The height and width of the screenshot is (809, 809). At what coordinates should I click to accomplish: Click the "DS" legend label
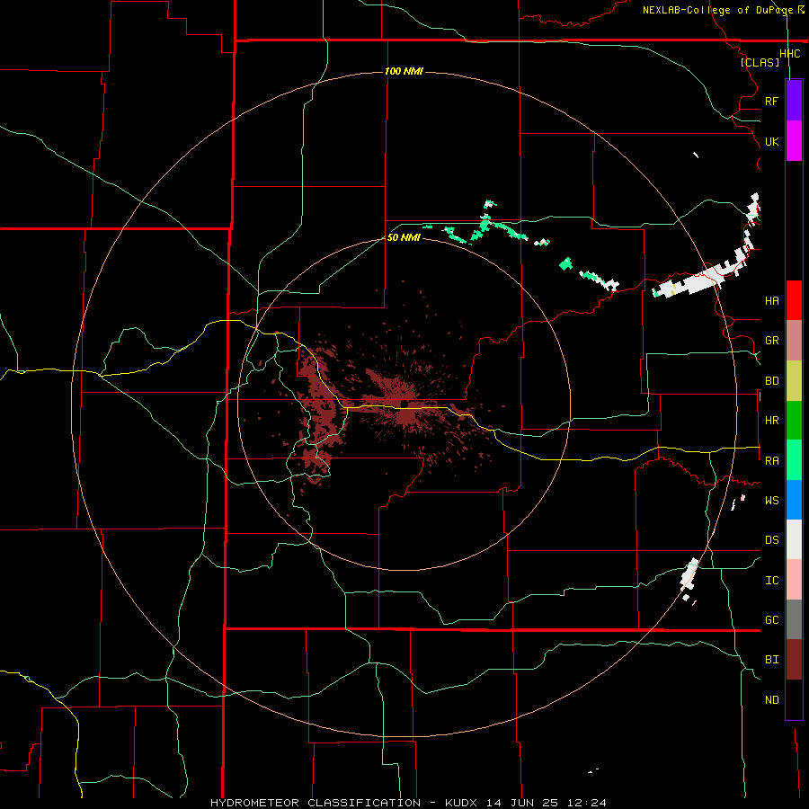(771, 539)
